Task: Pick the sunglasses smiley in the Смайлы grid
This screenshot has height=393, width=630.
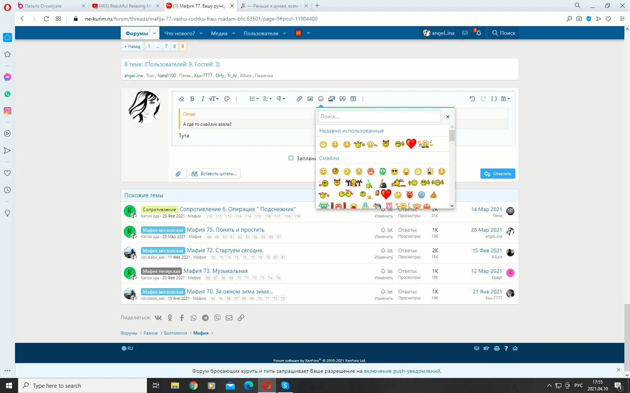Action: click(394, 171)
